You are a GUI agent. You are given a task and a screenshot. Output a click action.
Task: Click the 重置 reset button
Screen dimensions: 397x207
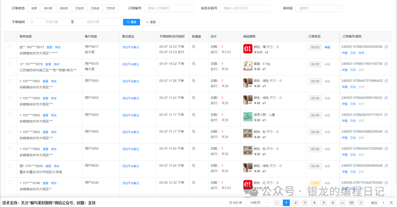click(151, 22)
